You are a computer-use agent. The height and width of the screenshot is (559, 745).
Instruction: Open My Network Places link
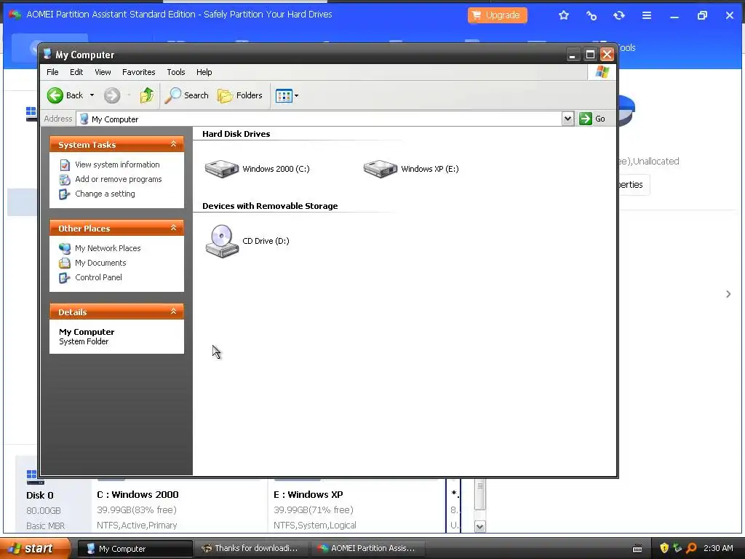[108, 248]
